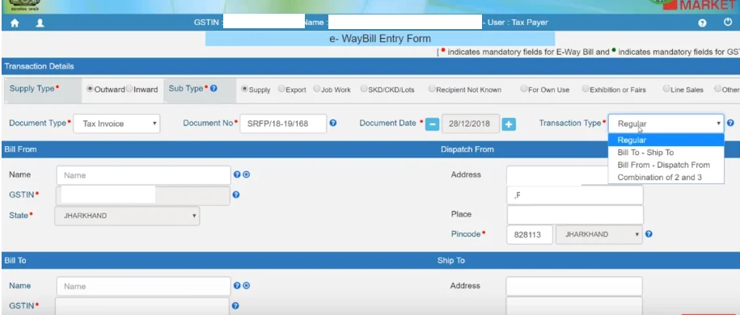Increase document date with plus button

point(509,124)
